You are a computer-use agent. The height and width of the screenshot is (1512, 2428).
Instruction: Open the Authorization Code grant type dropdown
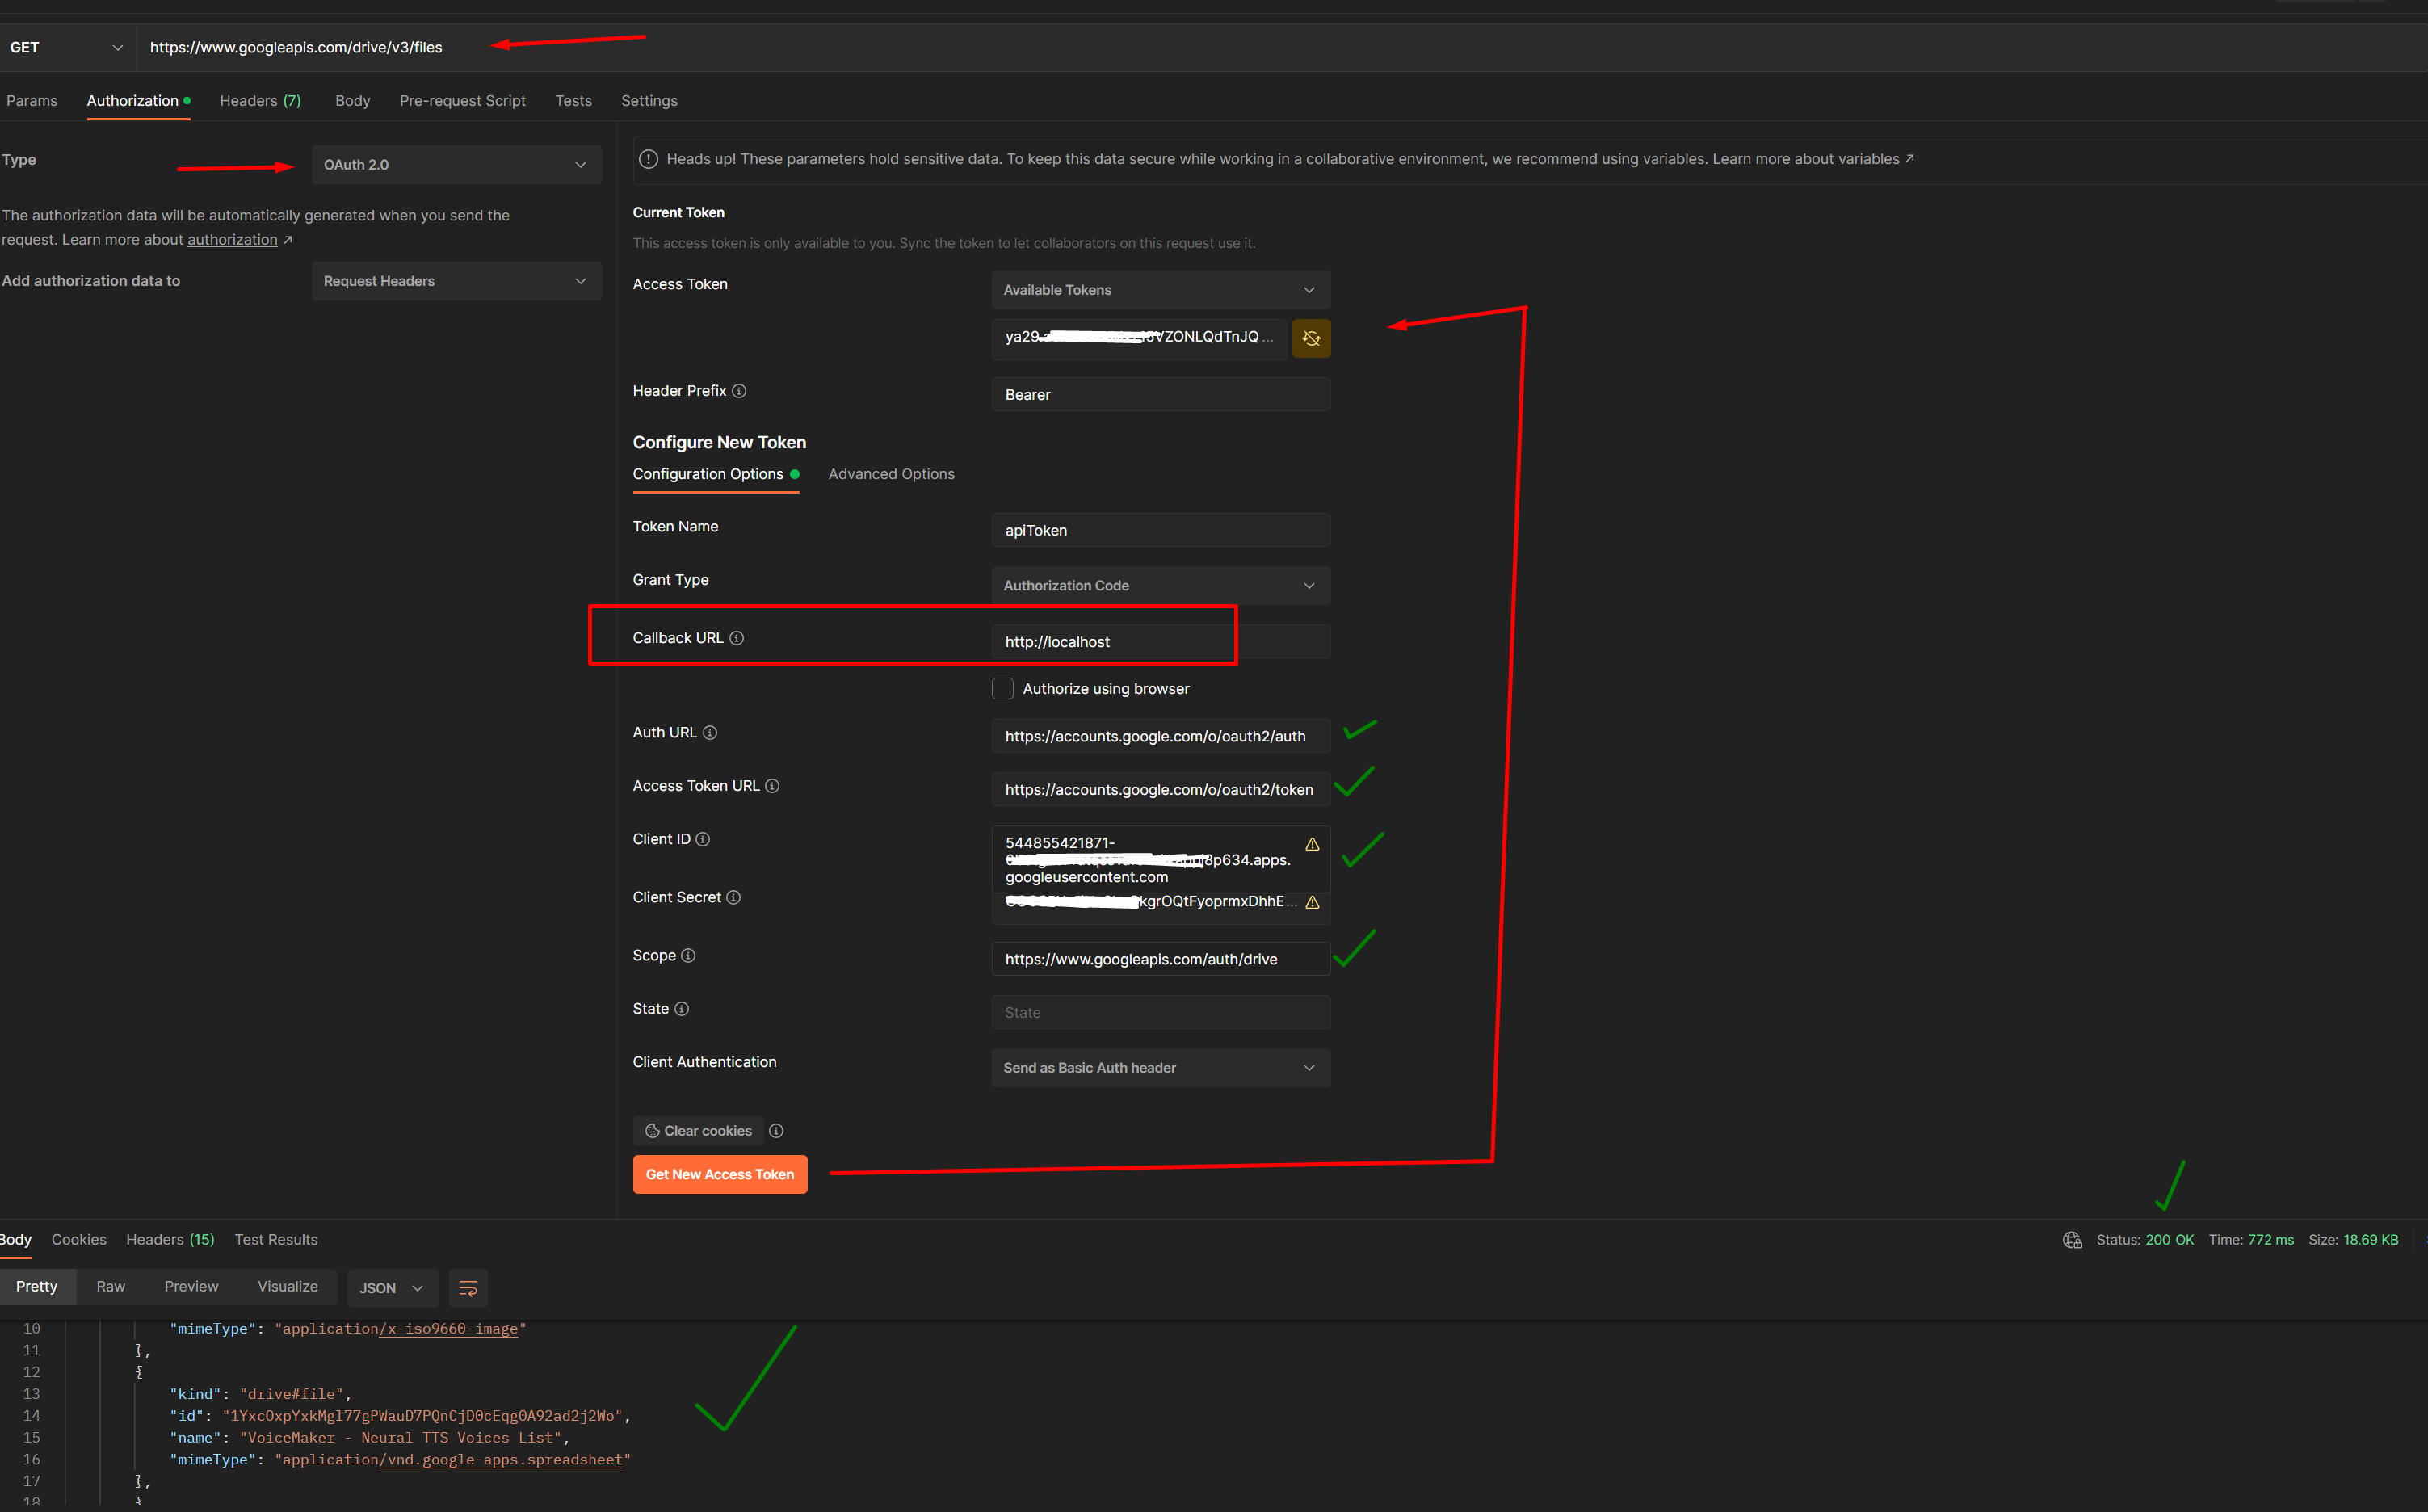1160,586
